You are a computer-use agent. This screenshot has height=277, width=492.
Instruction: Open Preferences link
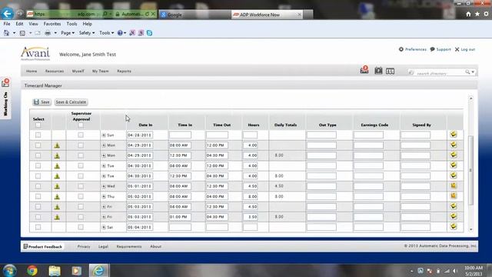point(413,49)
